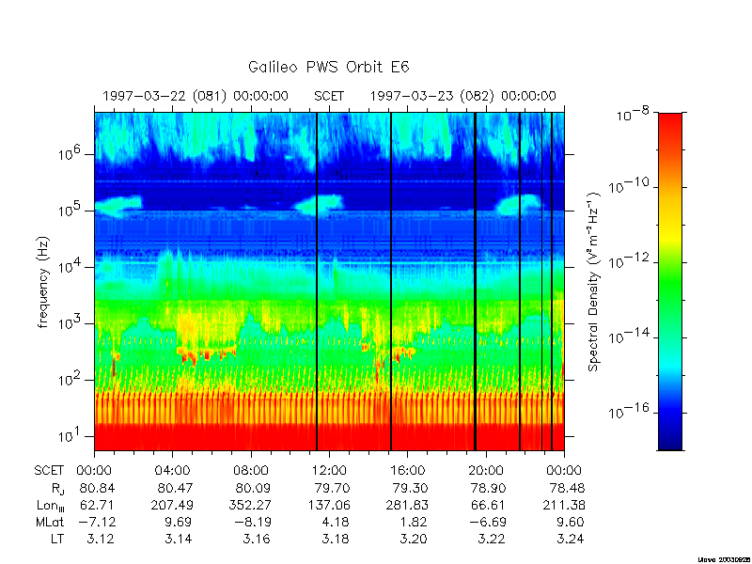The height and width of the screenshot is (564, 752).
Task: Select the longitude value 207.49
Action: pos(172,505)
